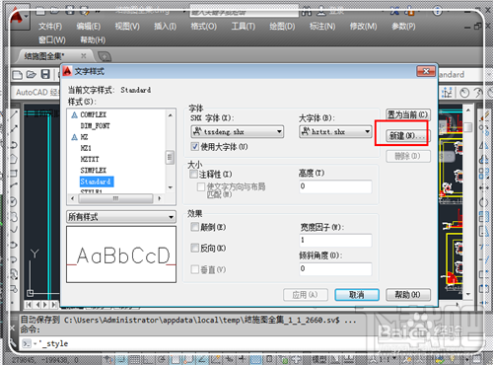The height and width of the screenshot is (365, 493).
Task: Open the application menu dropdown arrow beside logo
Action: click(26, 17)
